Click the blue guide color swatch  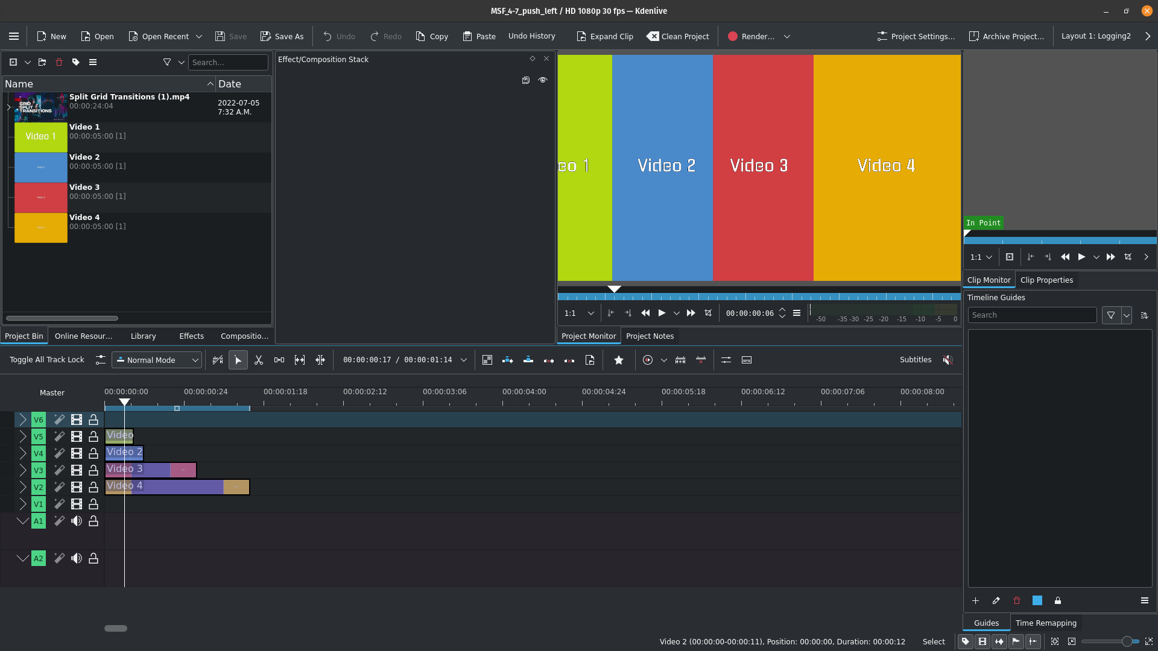click(x=1037, y=600)
